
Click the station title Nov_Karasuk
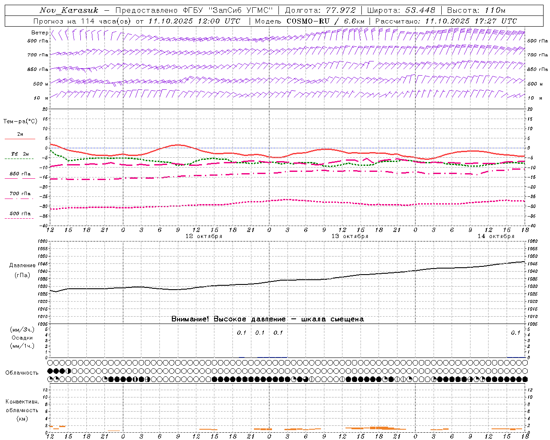coord(69,10)
